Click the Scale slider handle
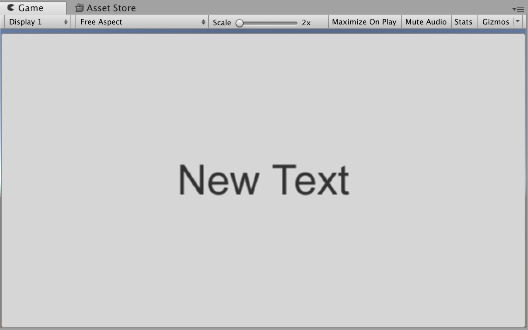The width and height of the screenshot is (528, 330). click(x=240, y=23)
